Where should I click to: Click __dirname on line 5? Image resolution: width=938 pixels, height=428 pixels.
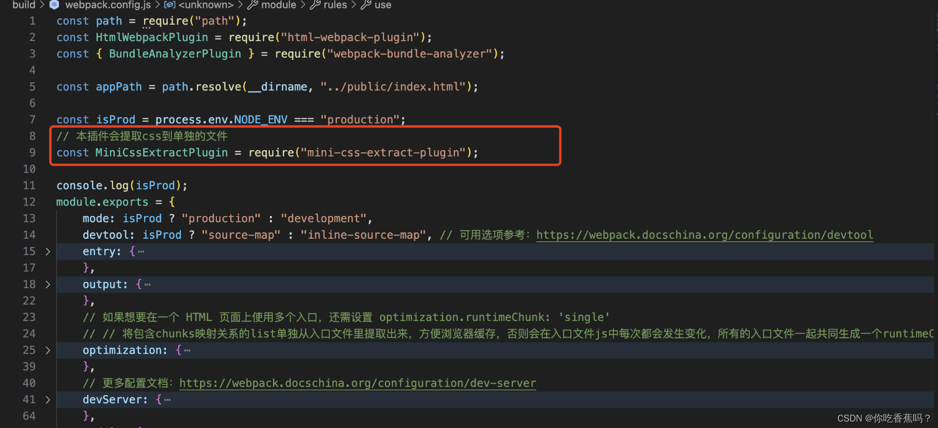tap(277, 87)
